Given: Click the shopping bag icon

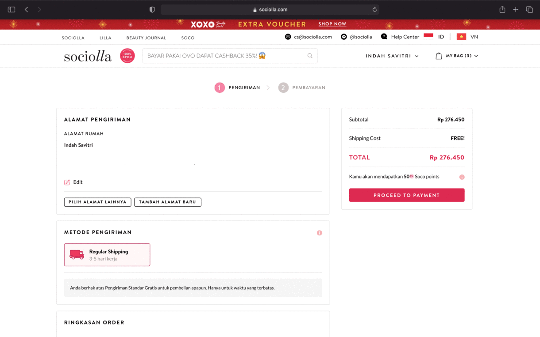Looking at the screenshot, I should [439, 56].
